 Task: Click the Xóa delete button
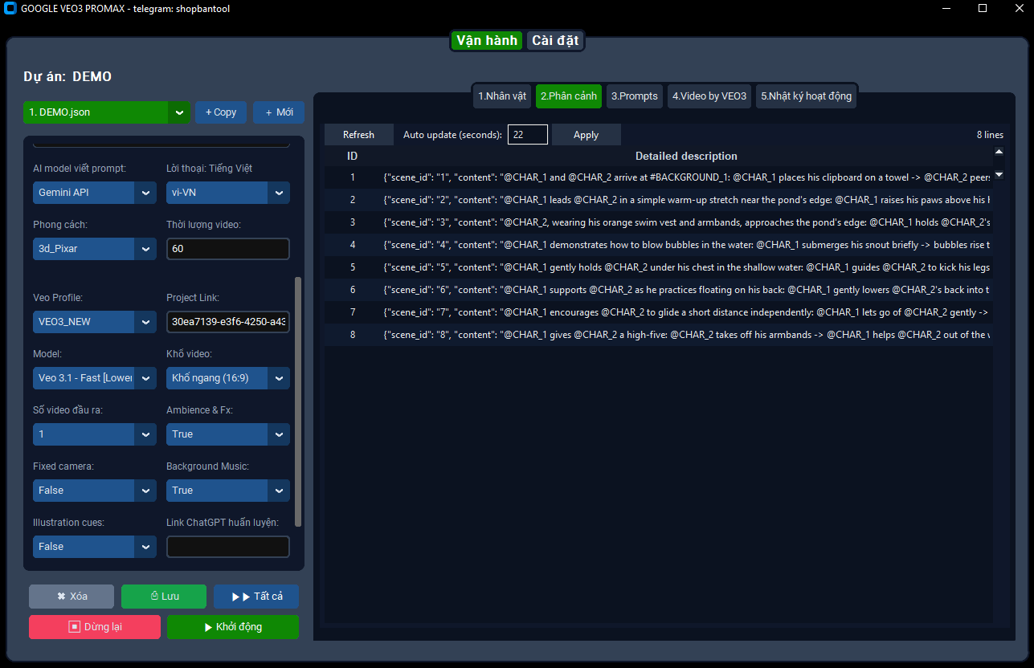coord(72,597)
